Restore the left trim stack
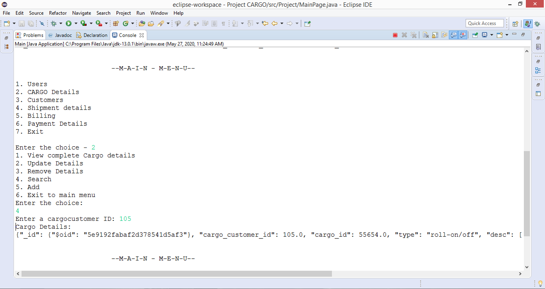This screenshot has width=545, height=289. tap(6, 38)
